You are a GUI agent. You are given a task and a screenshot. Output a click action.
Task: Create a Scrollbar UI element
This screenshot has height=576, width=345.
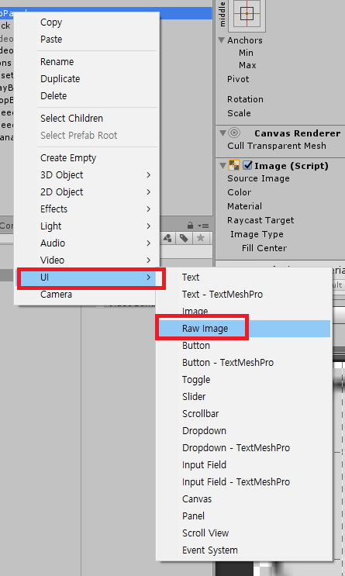click(200, 414)
